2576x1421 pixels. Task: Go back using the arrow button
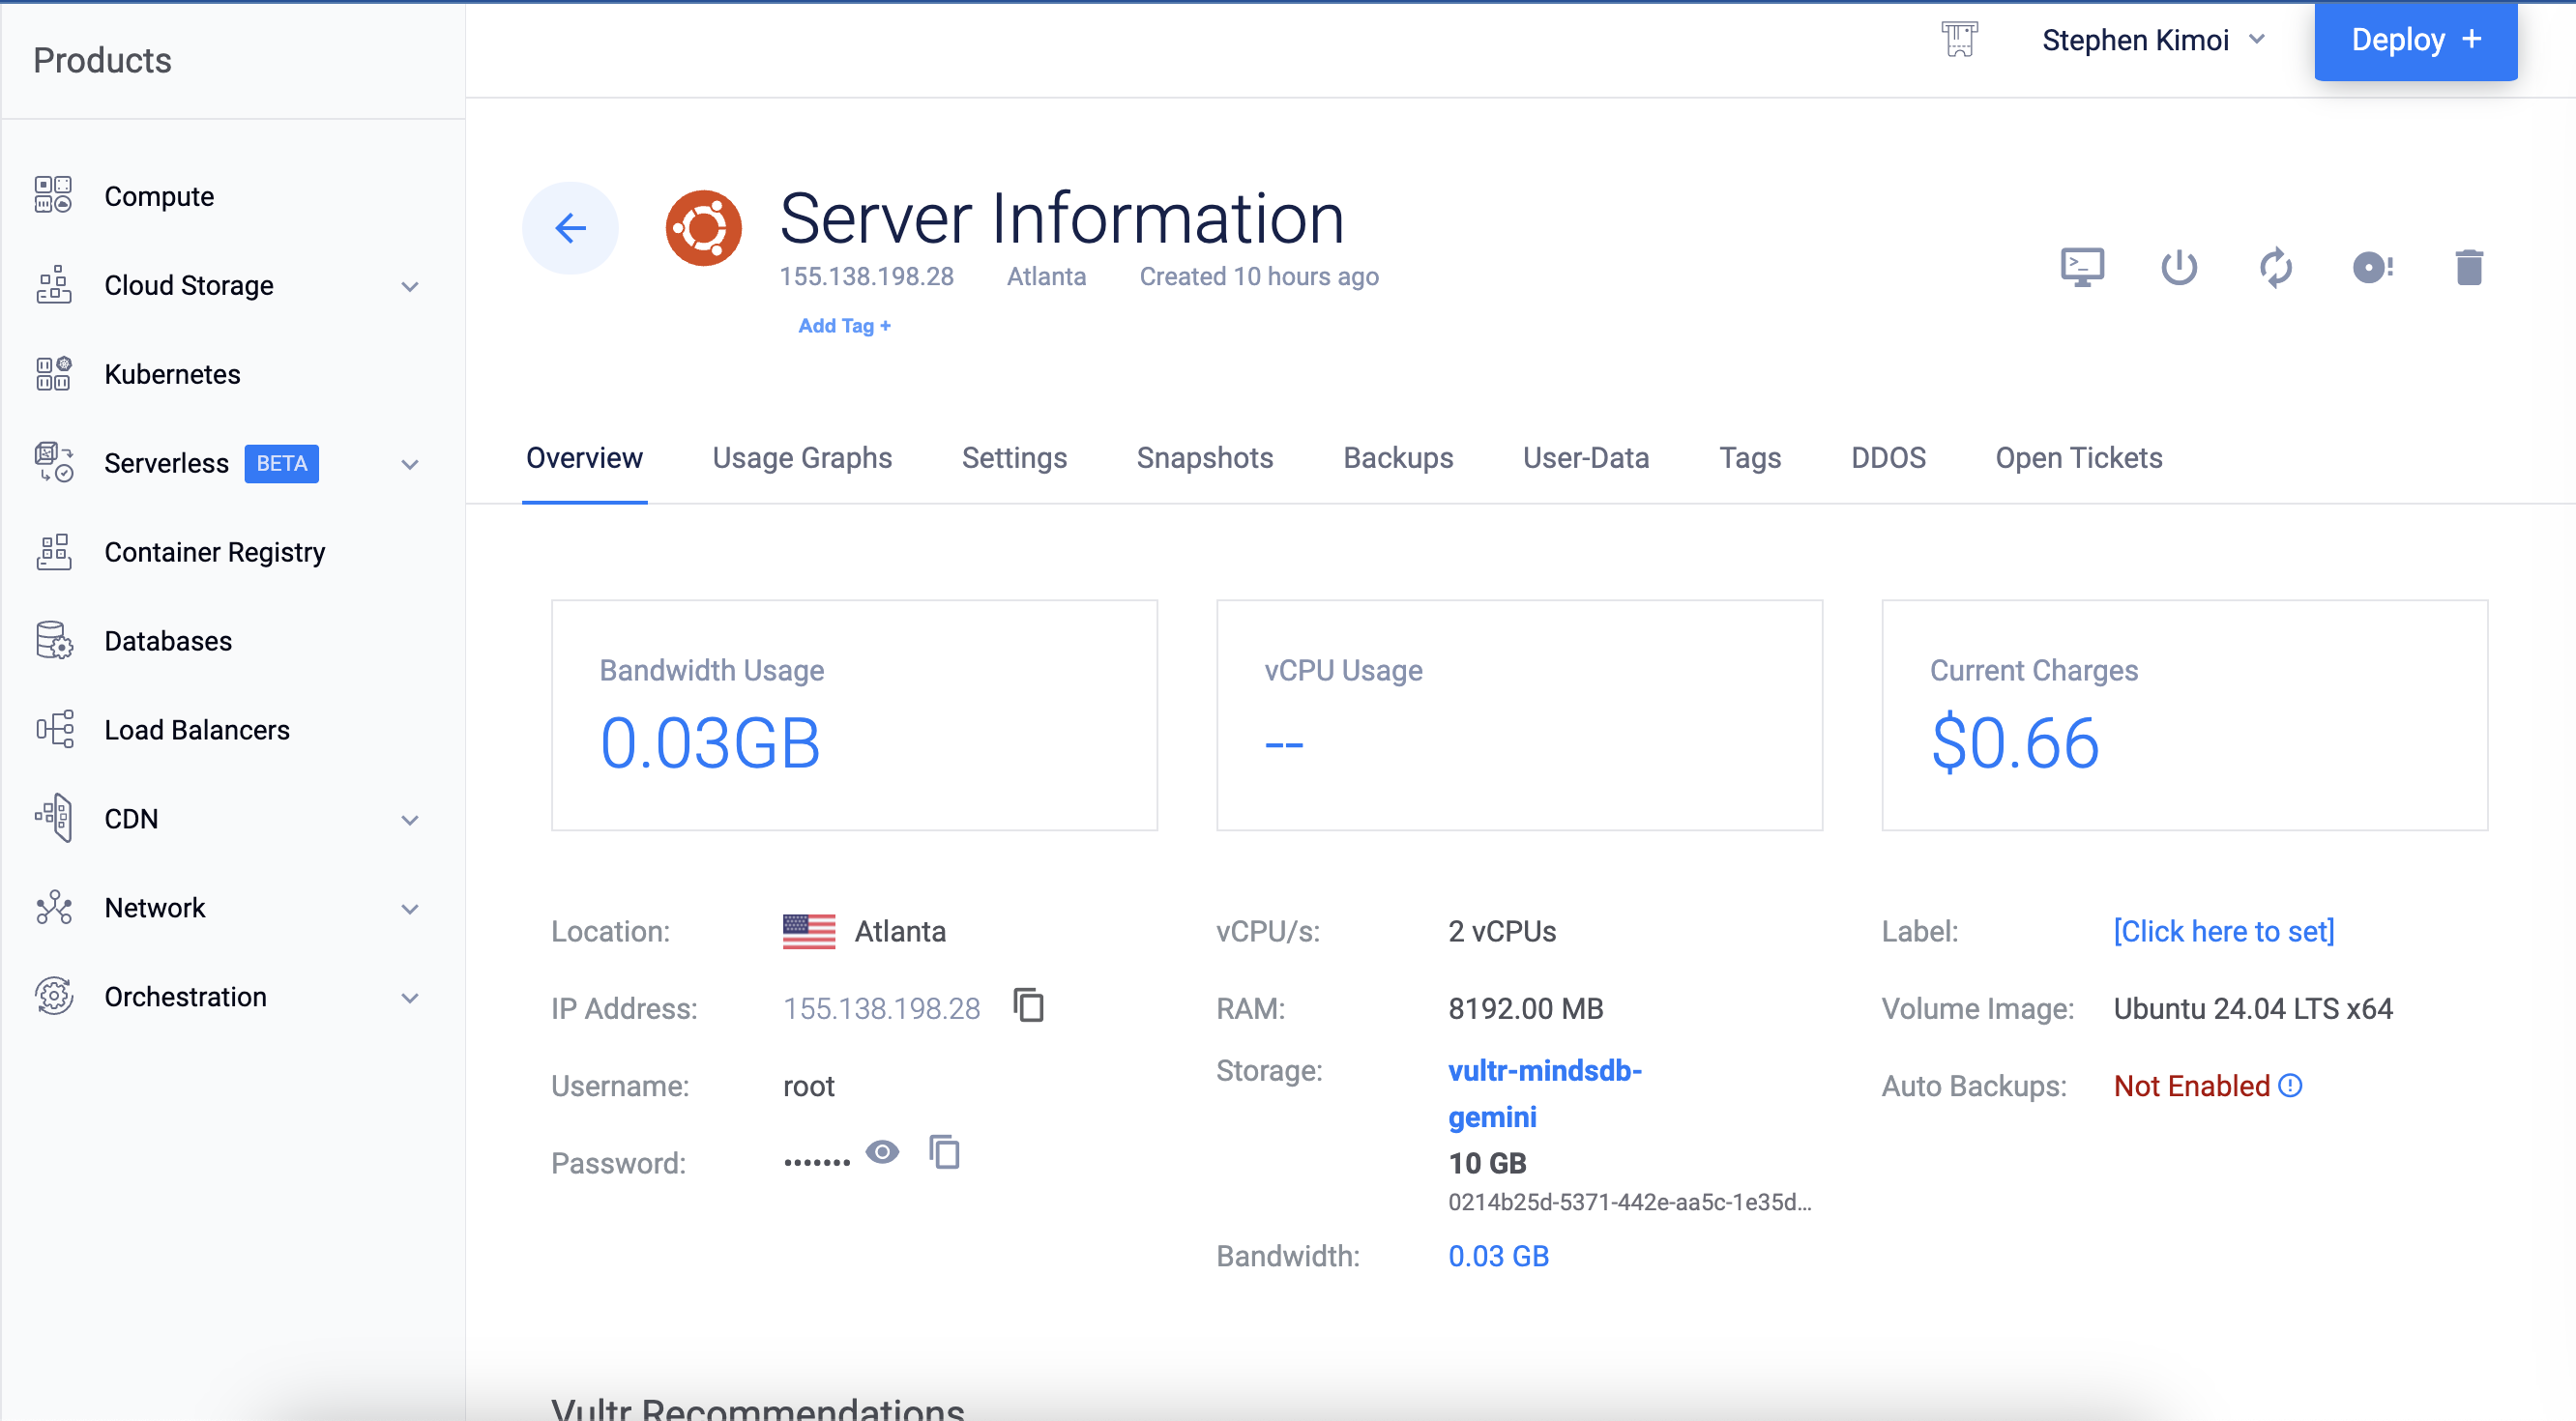click(570, 228)
